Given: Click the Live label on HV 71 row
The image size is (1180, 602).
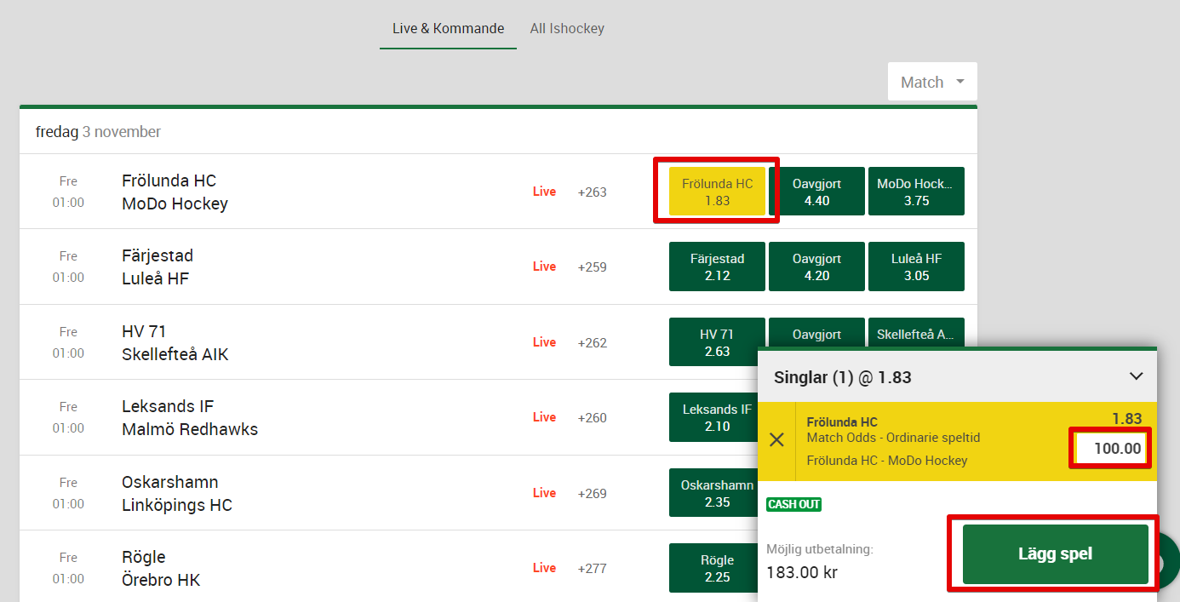Looking at the screenshot, I should pyautogui.click(x=544, y=342).
